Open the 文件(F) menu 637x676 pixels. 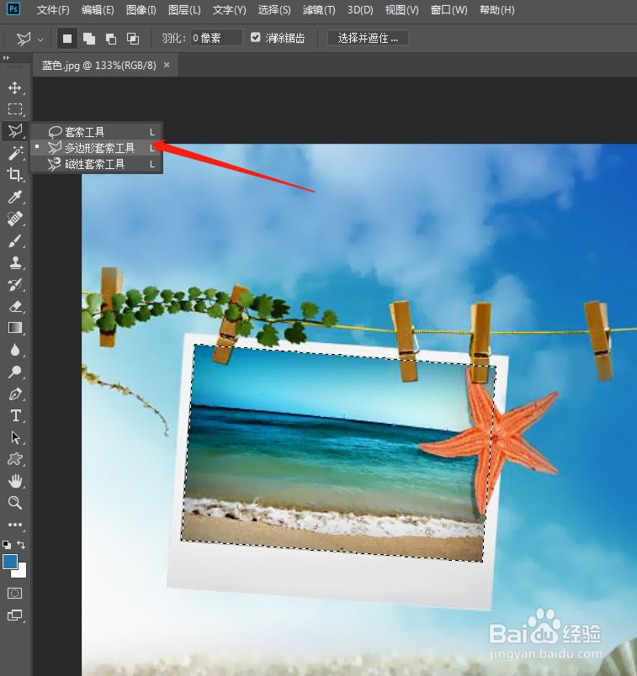pyautogui.click(x=53, y=10)
